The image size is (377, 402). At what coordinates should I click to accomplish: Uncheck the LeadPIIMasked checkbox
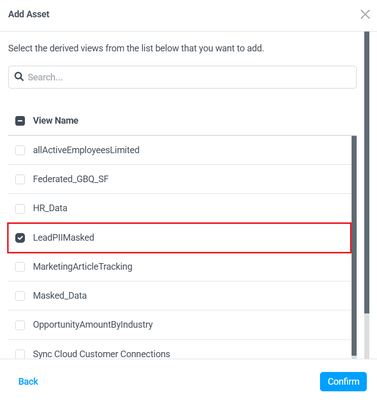pyautogui.click(x=20, y=238)
